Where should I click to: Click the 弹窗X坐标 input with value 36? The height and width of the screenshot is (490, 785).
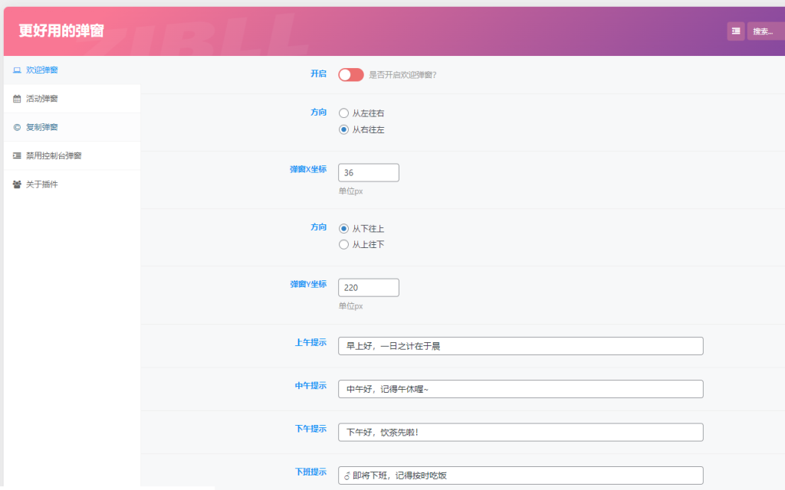369,172
